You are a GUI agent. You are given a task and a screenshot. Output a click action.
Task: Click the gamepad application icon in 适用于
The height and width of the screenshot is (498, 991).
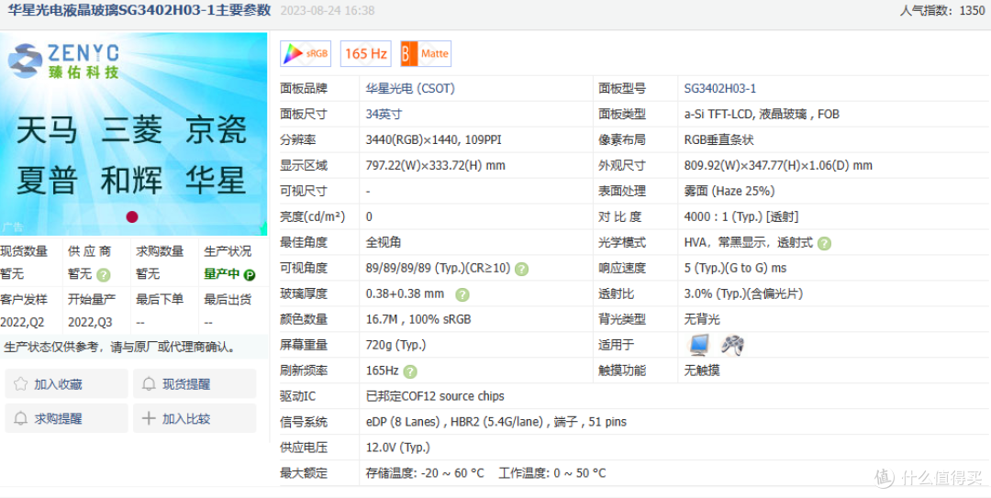pyautogui.click(x=732, y=345)
